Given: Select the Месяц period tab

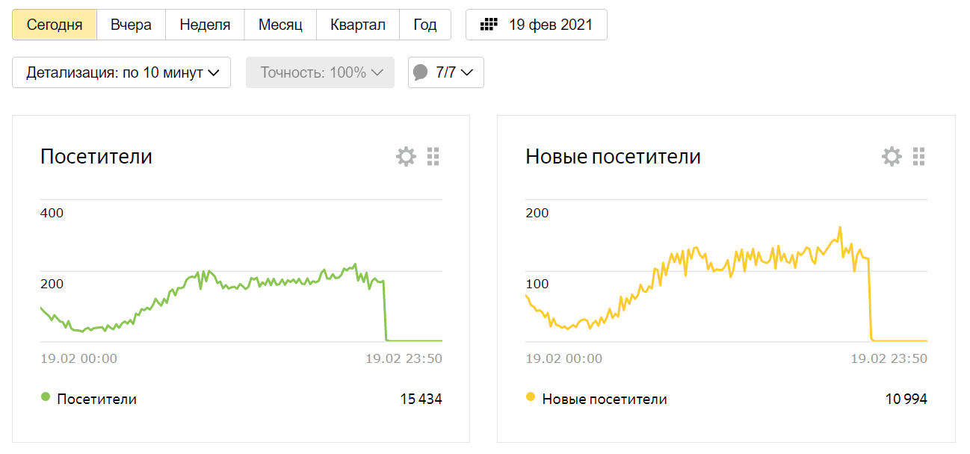Looking at the screenshot, I should 280,25.
